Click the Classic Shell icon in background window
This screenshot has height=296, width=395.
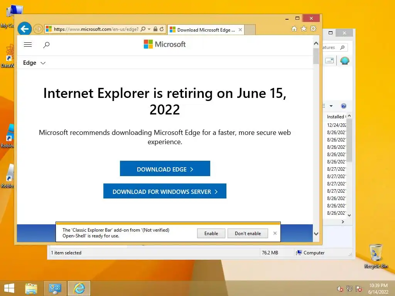344,61
